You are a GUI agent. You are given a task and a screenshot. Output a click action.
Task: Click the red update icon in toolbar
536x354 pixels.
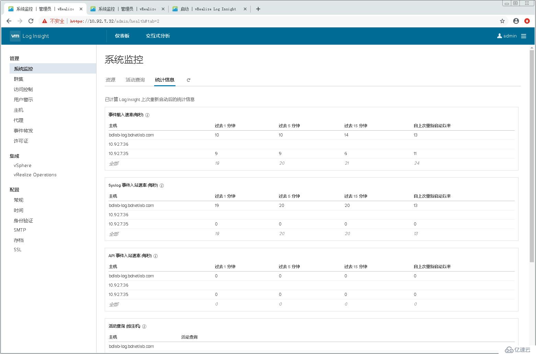527,21
